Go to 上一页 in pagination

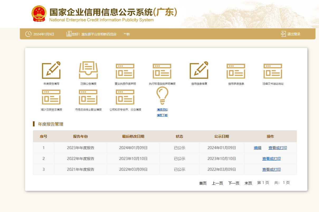click(x=217, y=183)
